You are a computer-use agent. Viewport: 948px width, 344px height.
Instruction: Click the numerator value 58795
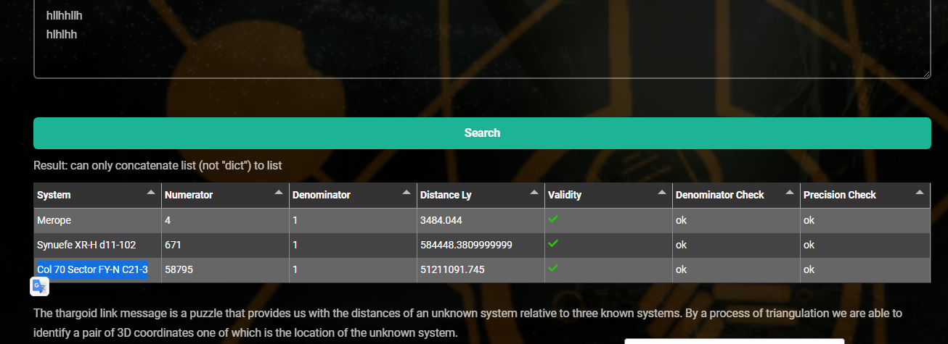pos(179,269)
